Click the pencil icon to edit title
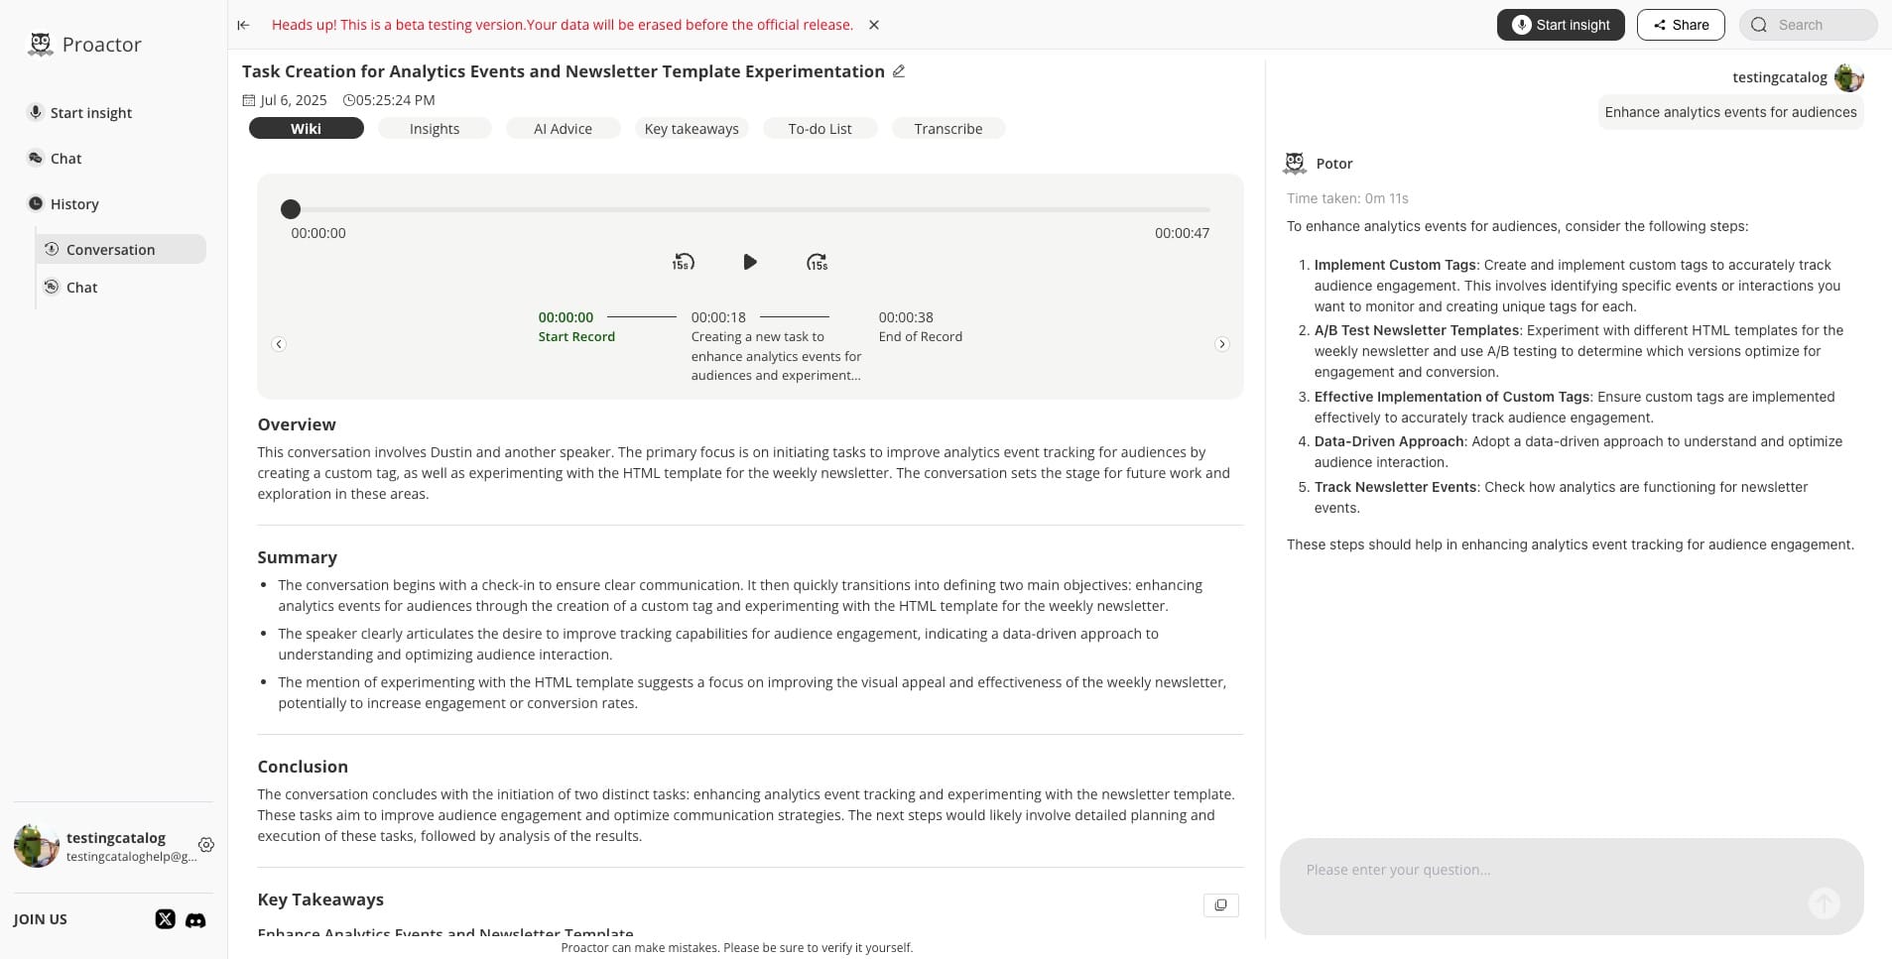Screen dimensions: 1892x959 click(x=899, y=71)
